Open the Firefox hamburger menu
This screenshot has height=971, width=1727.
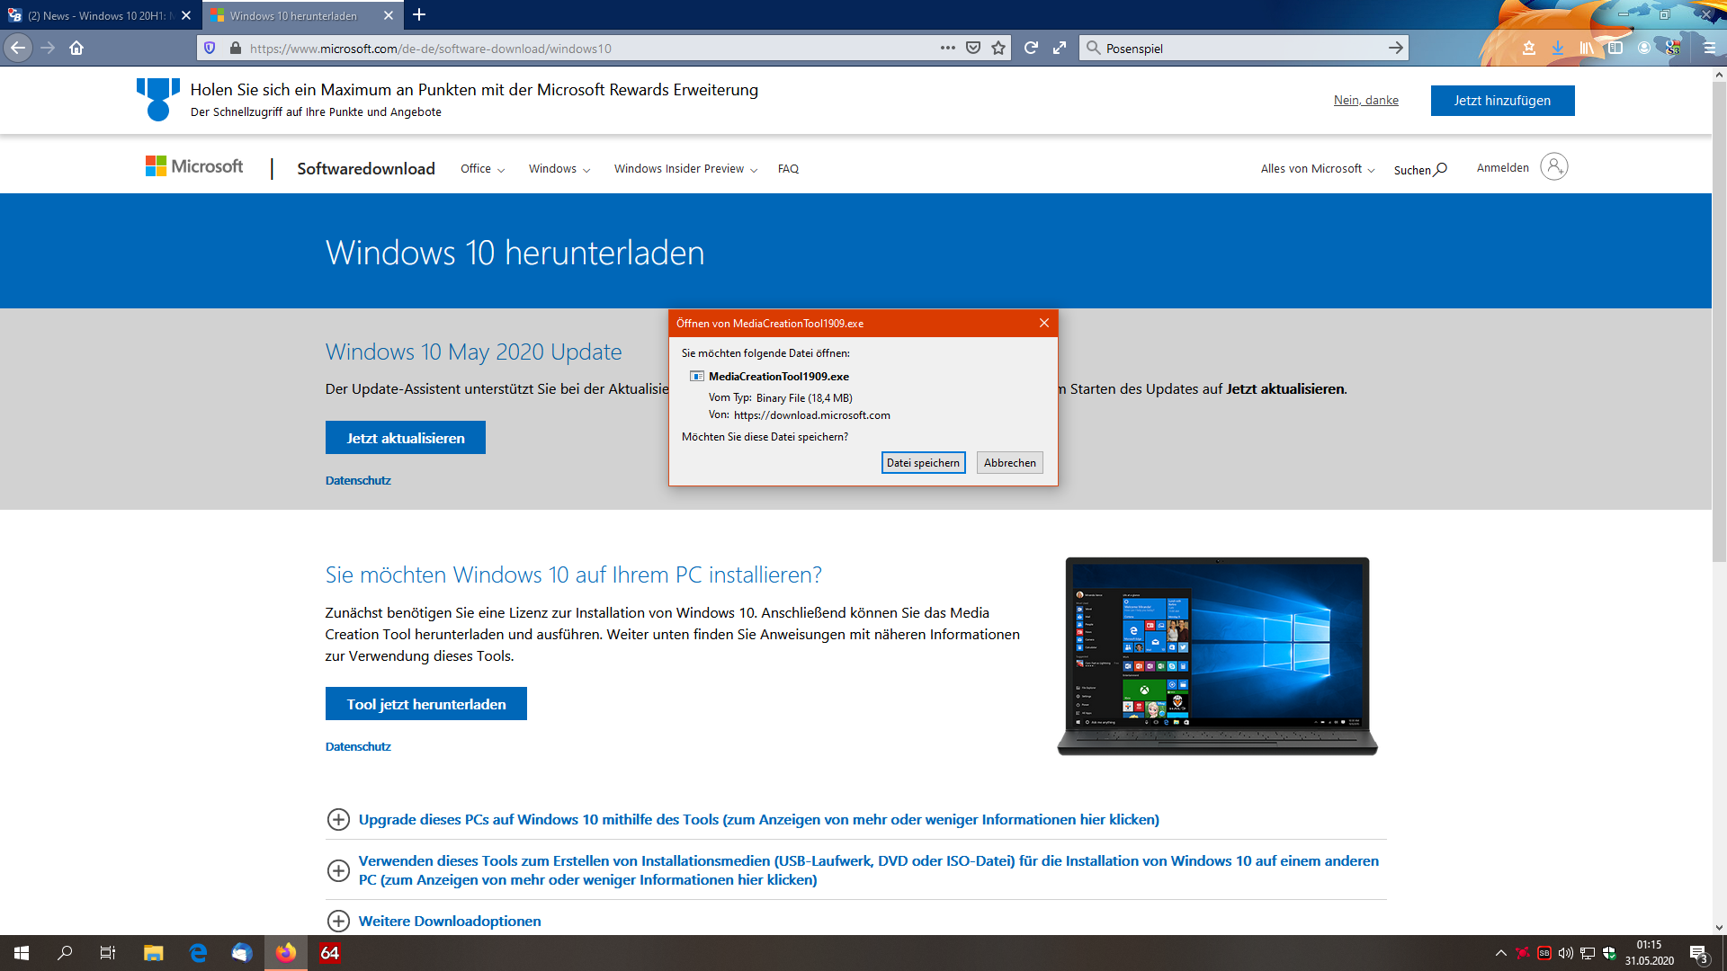(1709, 48)
